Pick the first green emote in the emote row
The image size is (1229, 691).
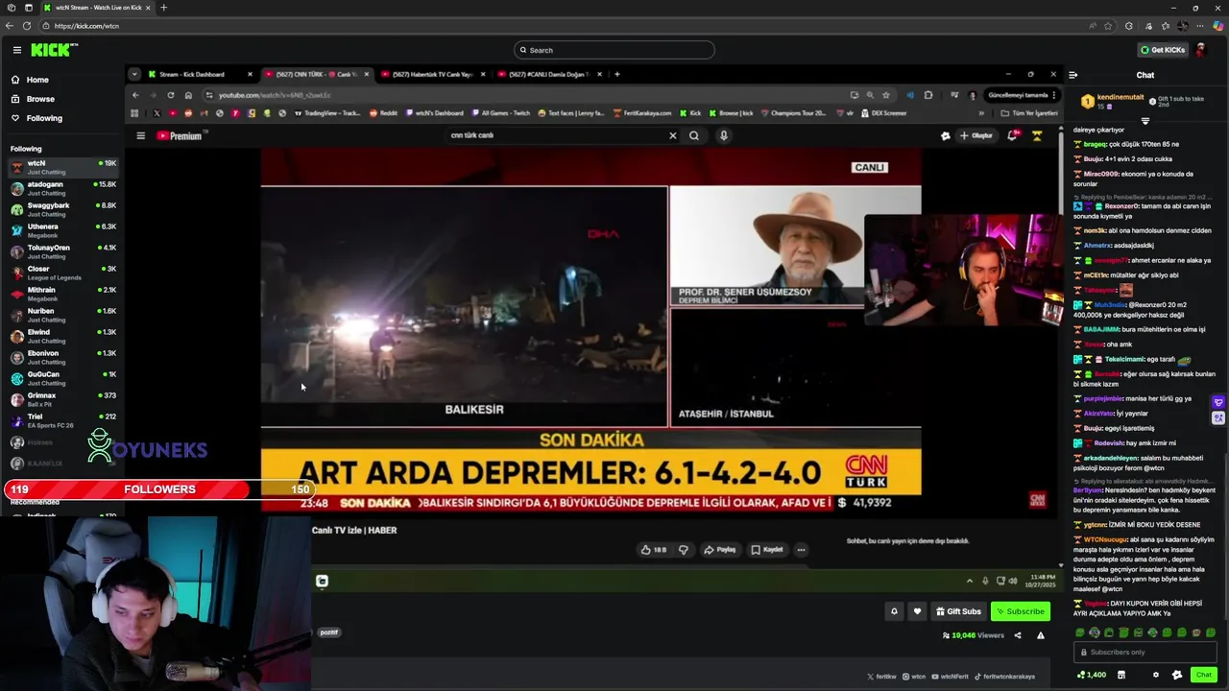coord(1080,632)
